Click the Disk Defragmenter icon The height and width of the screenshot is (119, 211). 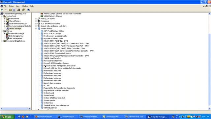(8, 36)
